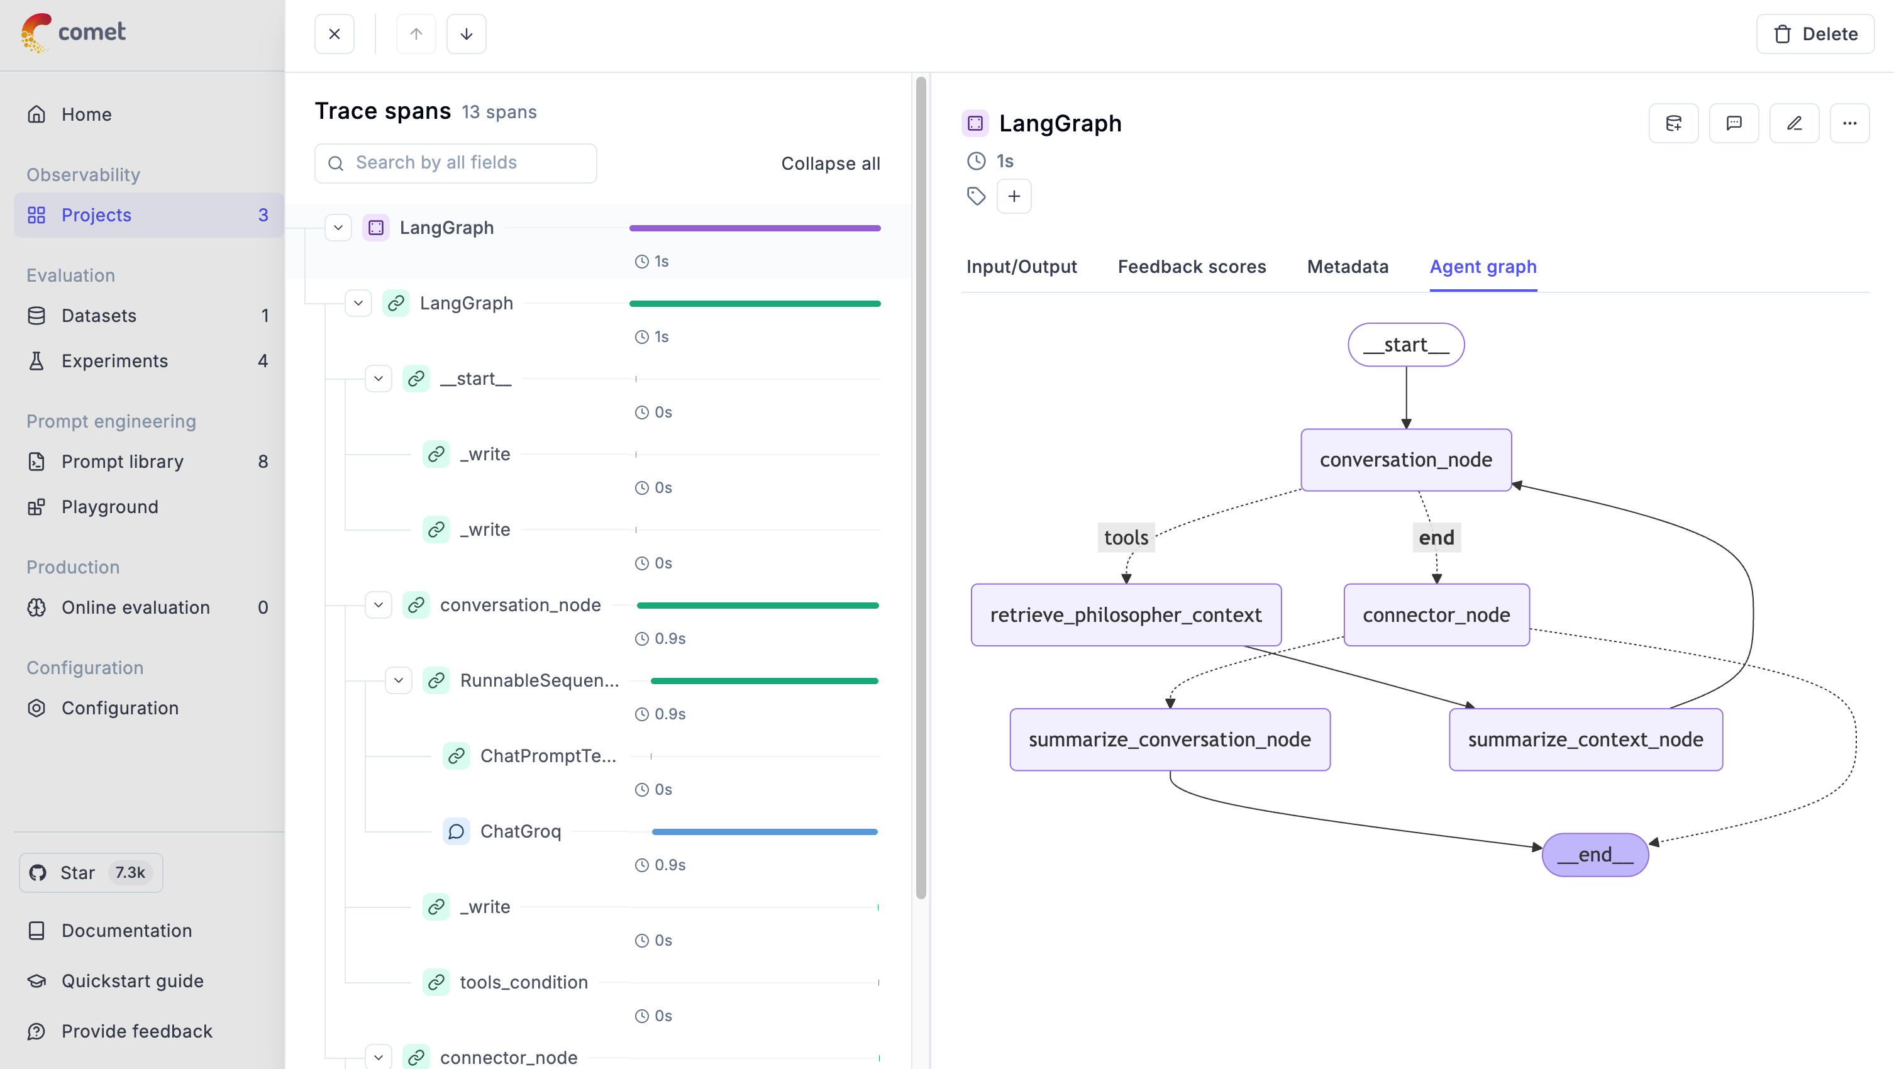Viewport: 1894px width, 1069px height.
Task: Click the ChatGroq LLM span icon
Action: tap(456, 831)
